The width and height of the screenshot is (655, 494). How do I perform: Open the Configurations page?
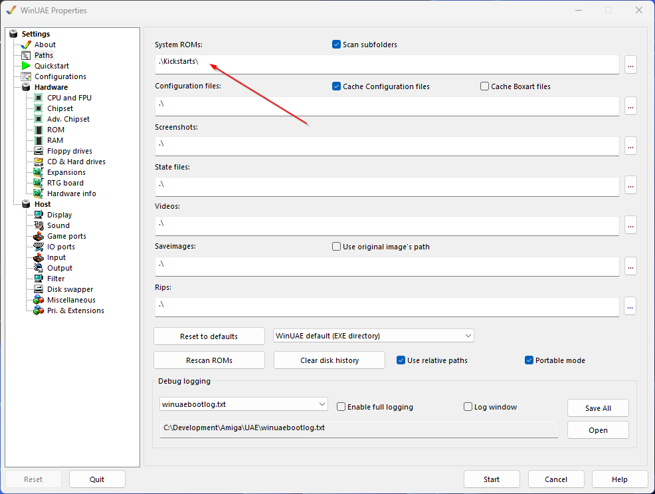tap(60, 76)
